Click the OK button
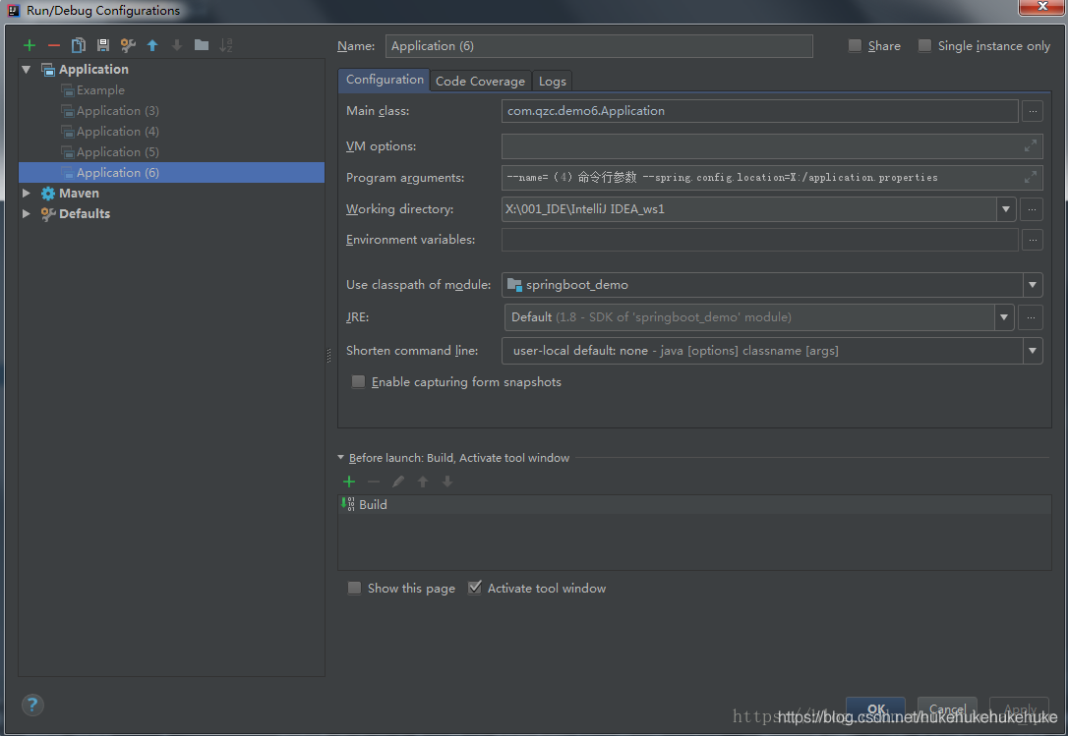Viewport: 1068px width, 736px height. (x=876, y=708)
